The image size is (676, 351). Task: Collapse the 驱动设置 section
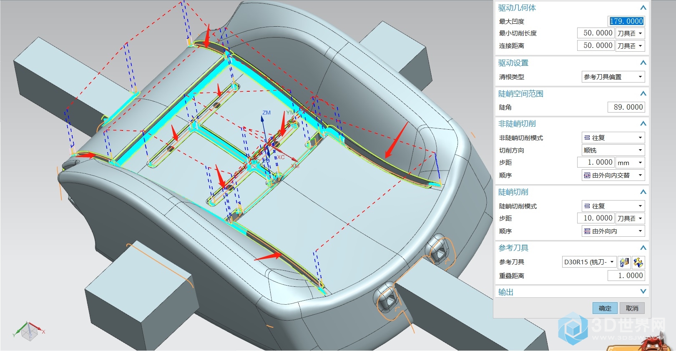pos(643,63)
